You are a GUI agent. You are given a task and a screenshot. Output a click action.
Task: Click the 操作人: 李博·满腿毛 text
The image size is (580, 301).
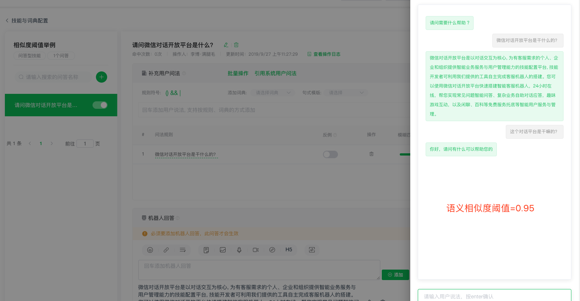[x=194, y=54]
